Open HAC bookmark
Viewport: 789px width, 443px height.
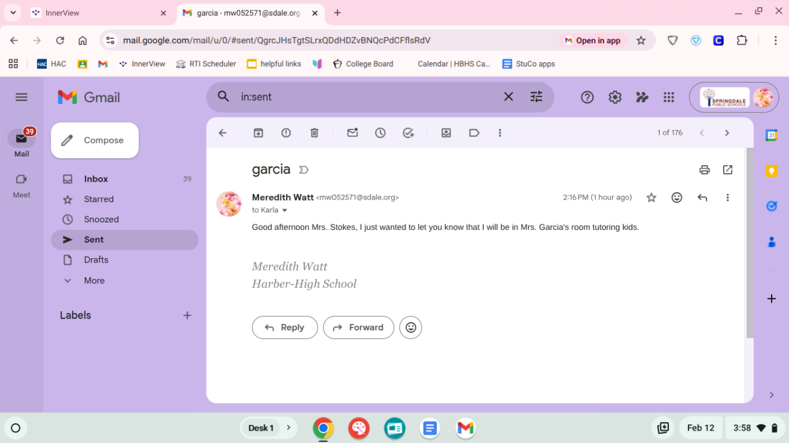(x=51, y=63)
